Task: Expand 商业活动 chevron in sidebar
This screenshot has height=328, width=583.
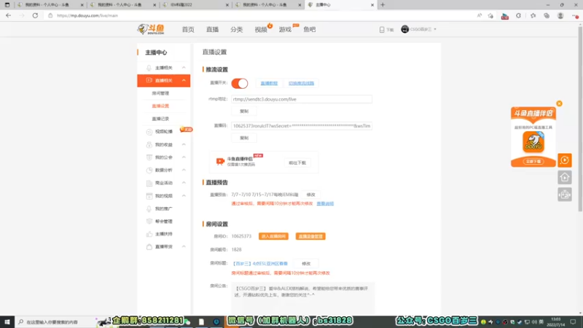Action: click(184, 183)
